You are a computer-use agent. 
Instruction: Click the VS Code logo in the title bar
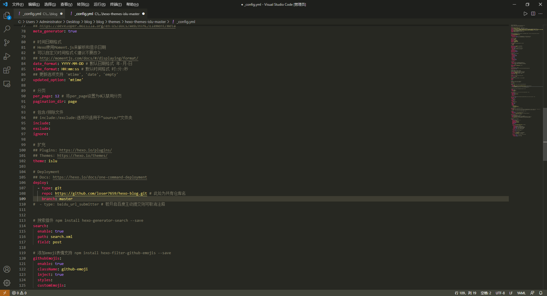point(5,4)
